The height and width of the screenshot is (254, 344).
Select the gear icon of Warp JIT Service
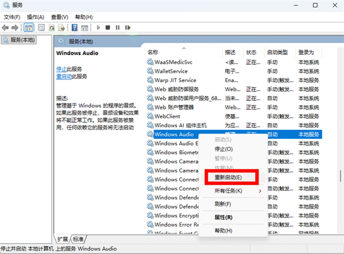click(x=150, y=80)
